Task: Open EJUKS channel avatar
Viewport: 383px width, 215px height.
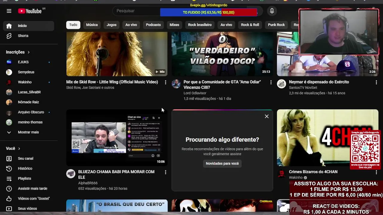Action: point(9,62)
